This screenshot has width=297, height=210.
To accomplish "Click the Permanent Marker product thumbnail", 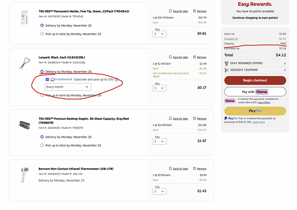I will click(x=25, y=17).
